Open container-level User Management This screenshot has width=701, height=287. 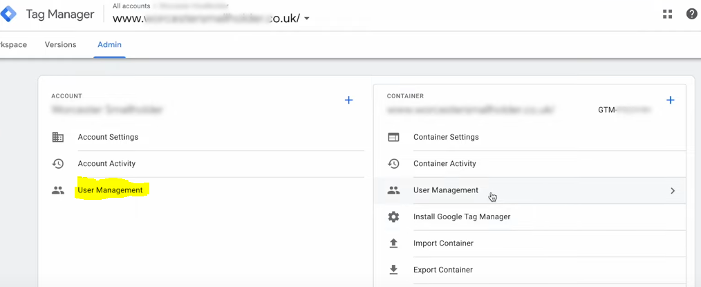(x=446, y=190)
